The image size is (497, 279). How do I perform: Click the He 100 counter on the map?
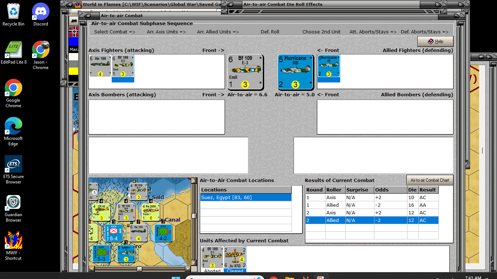[x=138, y=233]
